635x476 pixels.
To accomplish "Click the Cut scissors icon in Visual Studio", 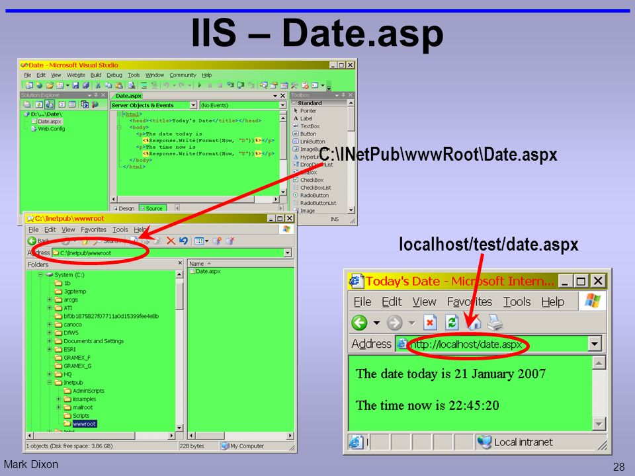I will (x=98, y=85).
